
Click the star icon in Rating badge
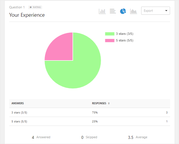[31, 7]
